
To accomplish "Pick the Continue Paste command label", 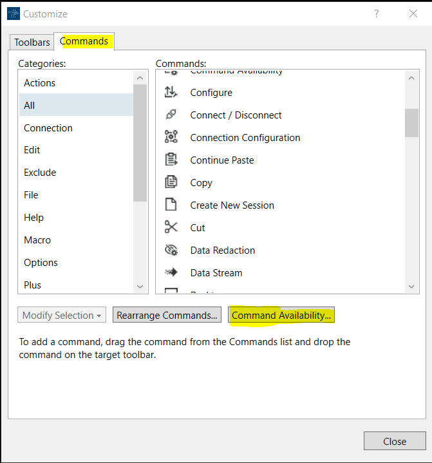I will (x=222, y=160).
